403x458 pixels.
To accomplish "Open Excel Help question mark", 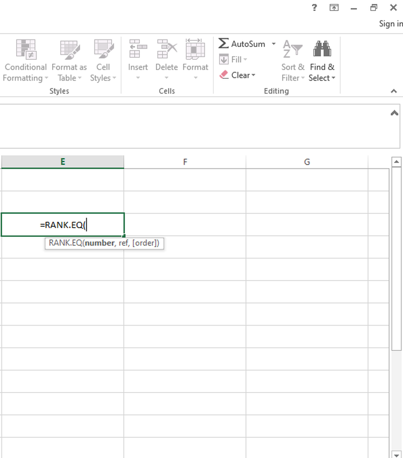I will (314, 8).
